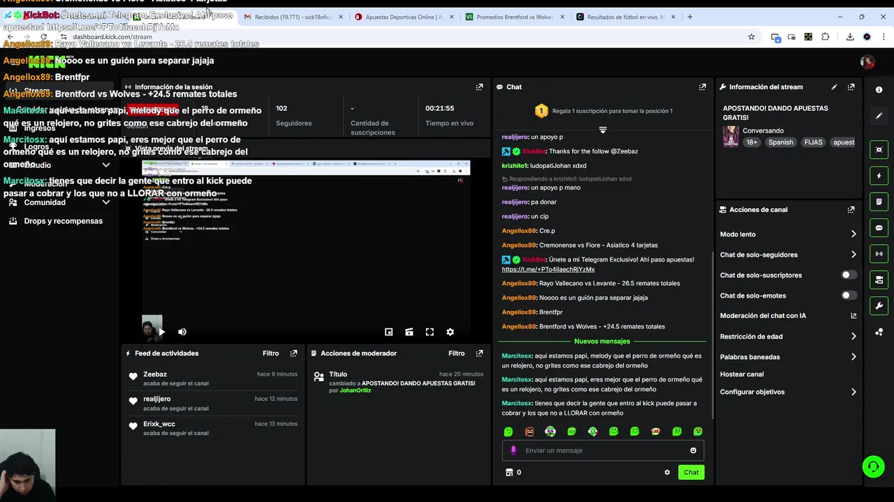
Task: Open the info icon in right sidebar
Action: point(879,90)
